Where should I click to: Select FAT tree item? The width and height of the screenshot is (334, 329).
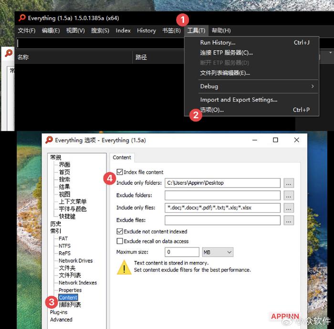[x=63, y=238]
